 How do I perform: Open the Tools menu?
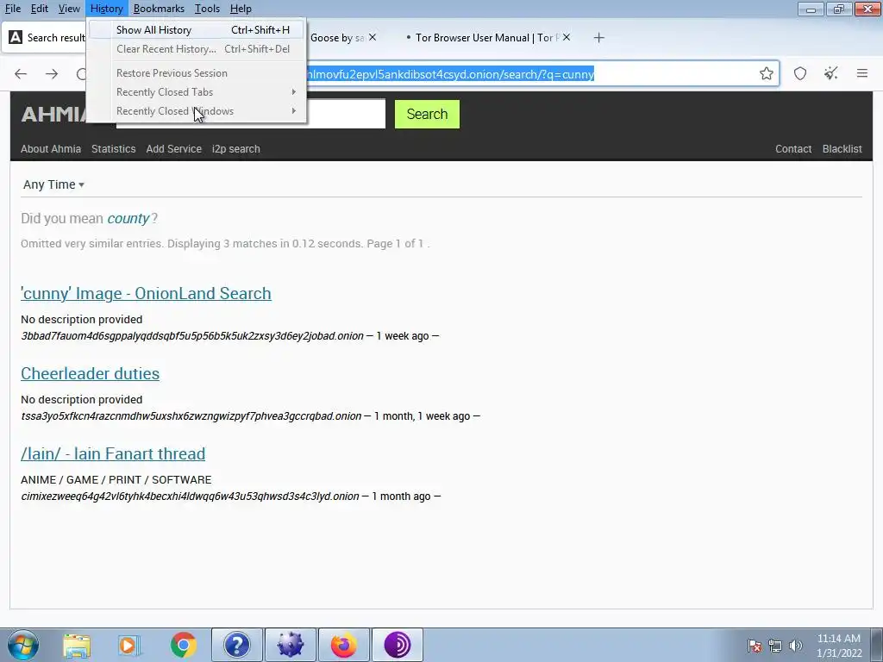point(207,9)
